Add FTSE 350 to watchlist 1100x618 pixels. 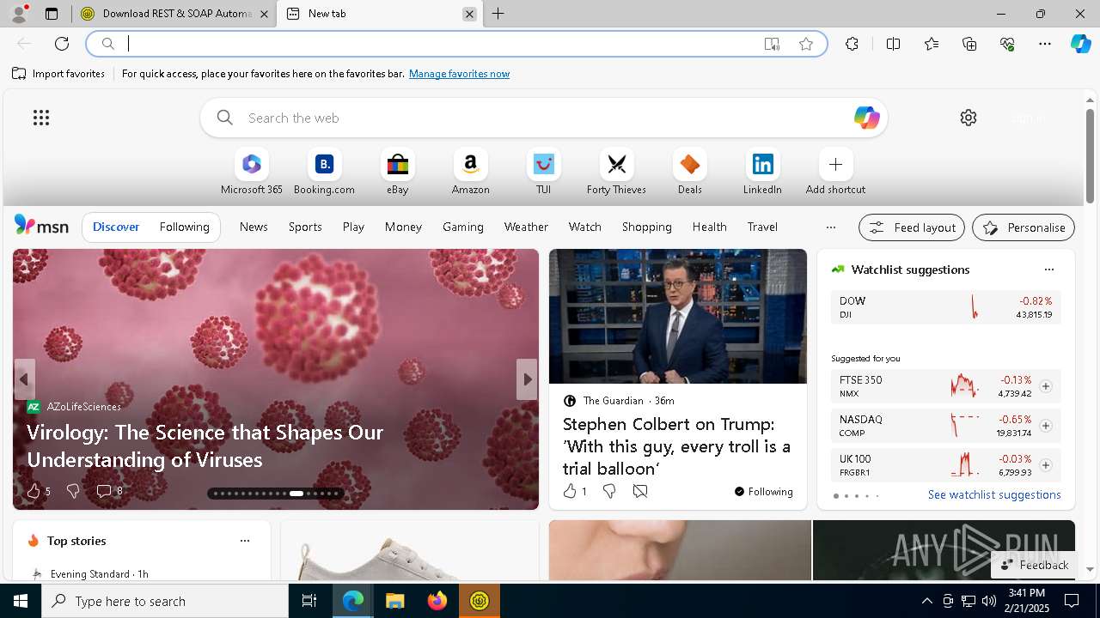point(1045,386)
